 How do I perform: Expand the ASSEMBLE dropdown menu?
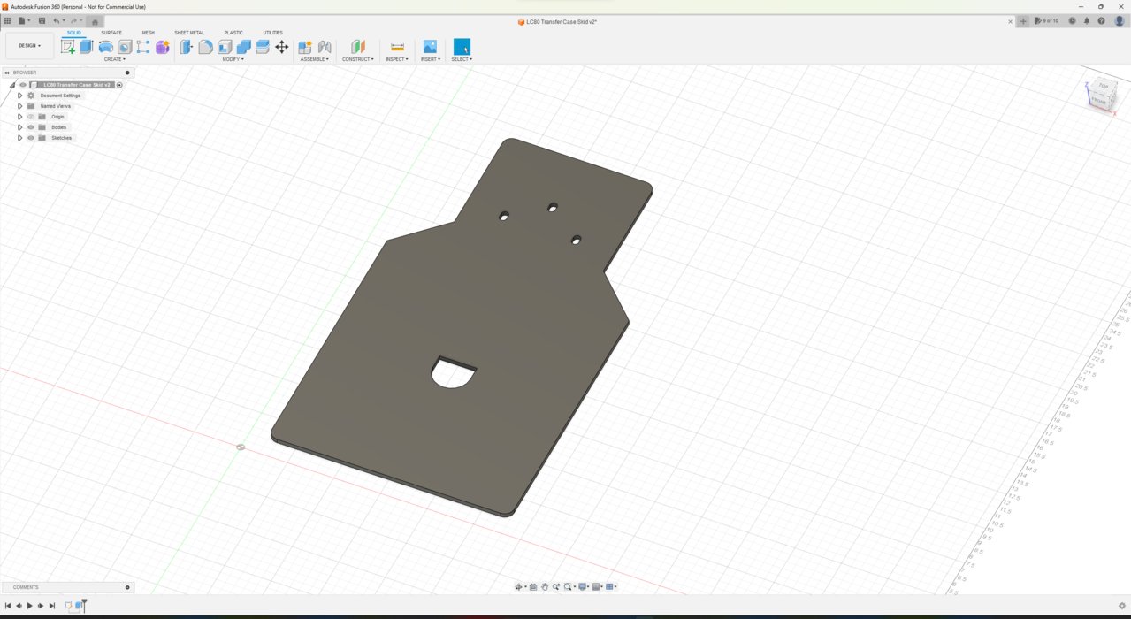315,59
